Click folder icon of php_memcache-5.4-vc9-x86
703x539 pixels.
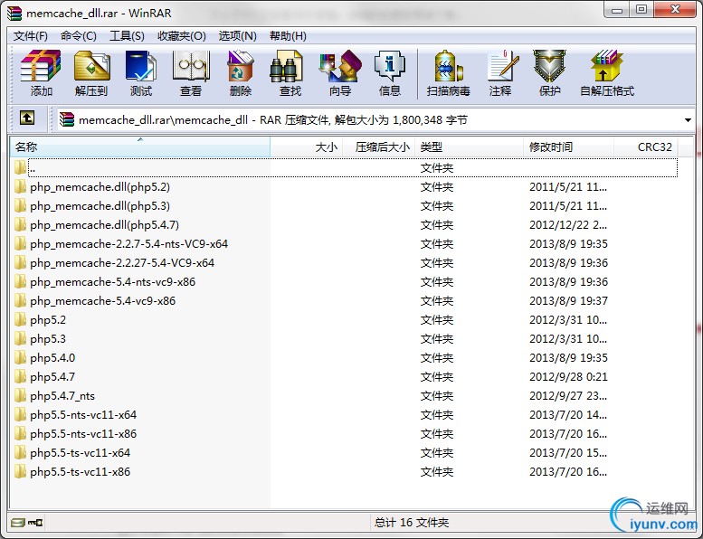click(20, 301)
